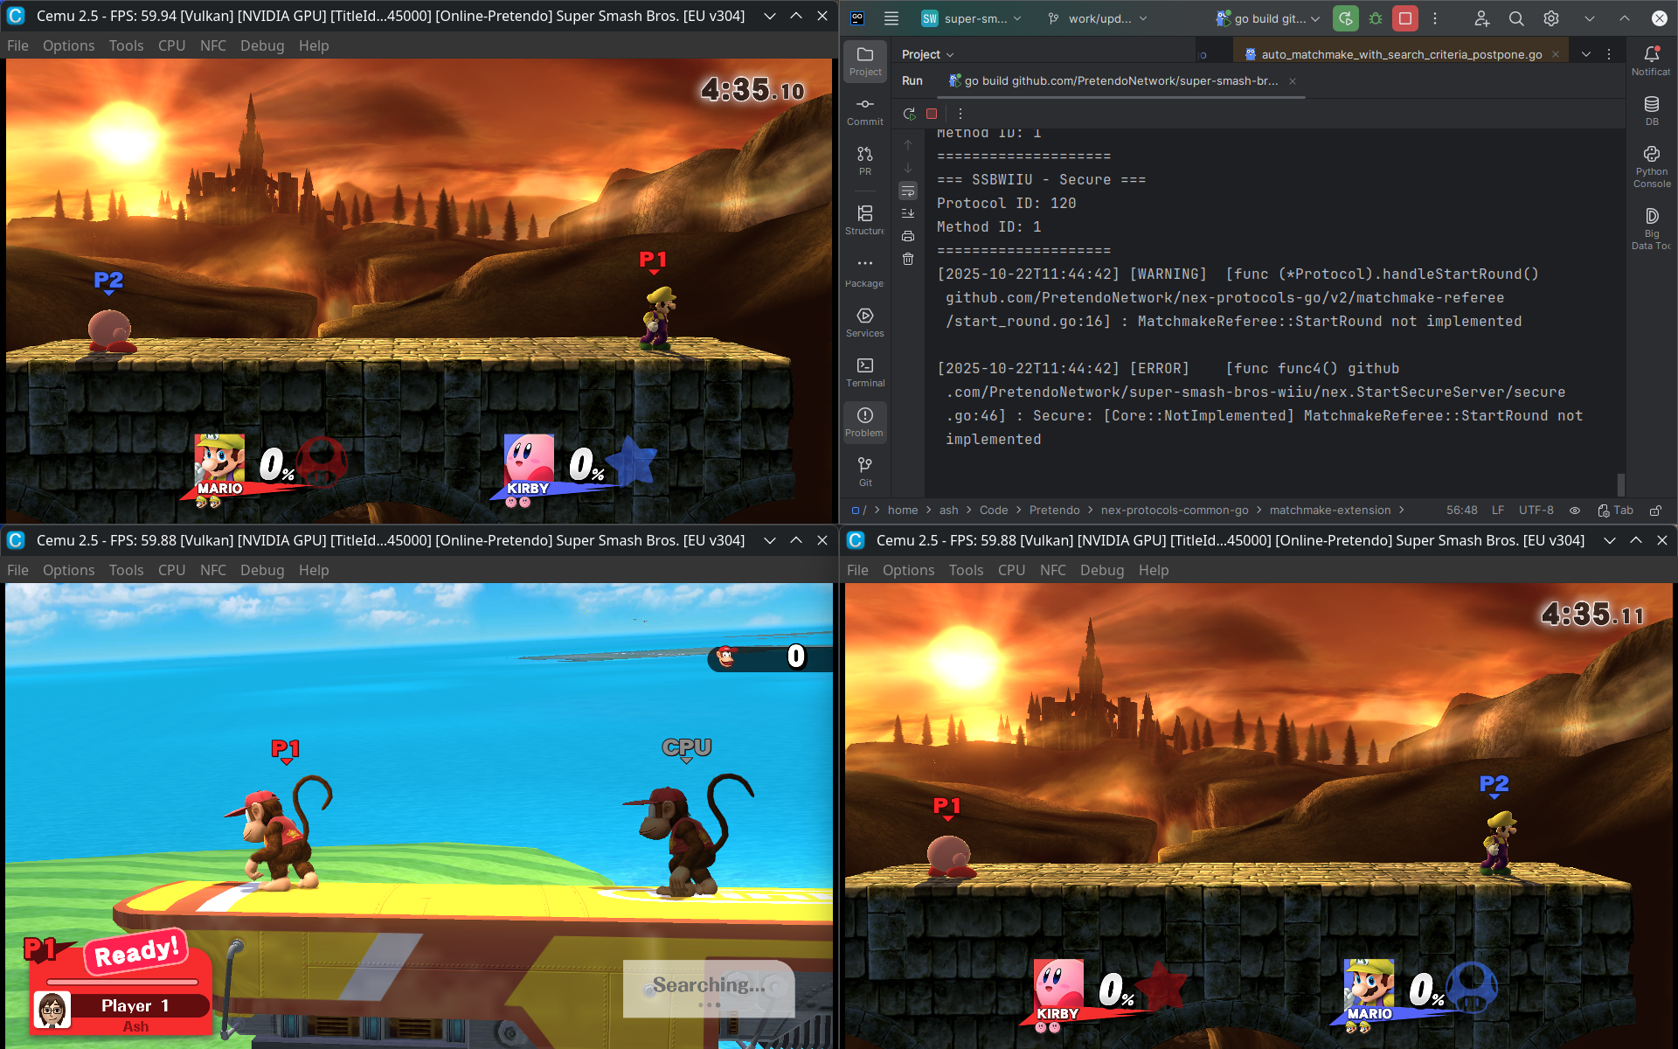Open Options menu in top-left Cemu window
The height and width of the screenshot is (1049, 1678).
pyautogui.click(x=68, y=45)
